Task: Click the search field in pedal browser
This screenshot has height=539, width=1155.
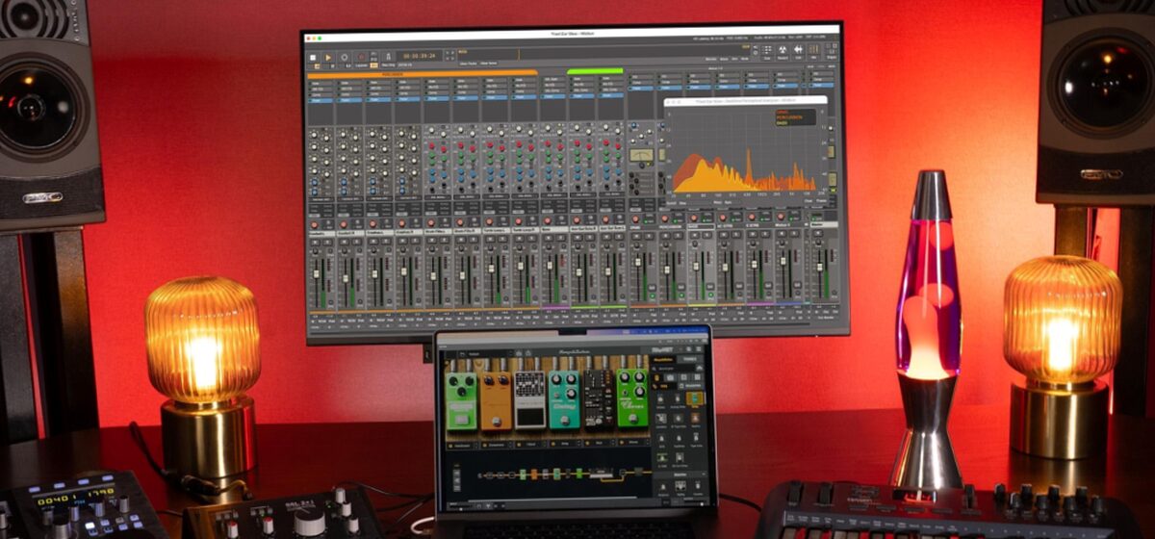Action: point(673,368)
